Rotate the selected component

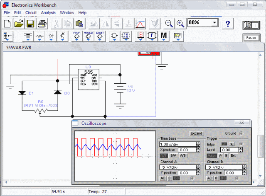click(x=94, y=24)
